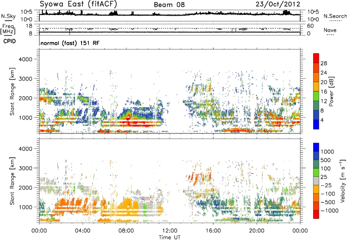The image size is (347, 240).
Task: Select the 04:00 time tick label
Action: (x=82, y=231)
